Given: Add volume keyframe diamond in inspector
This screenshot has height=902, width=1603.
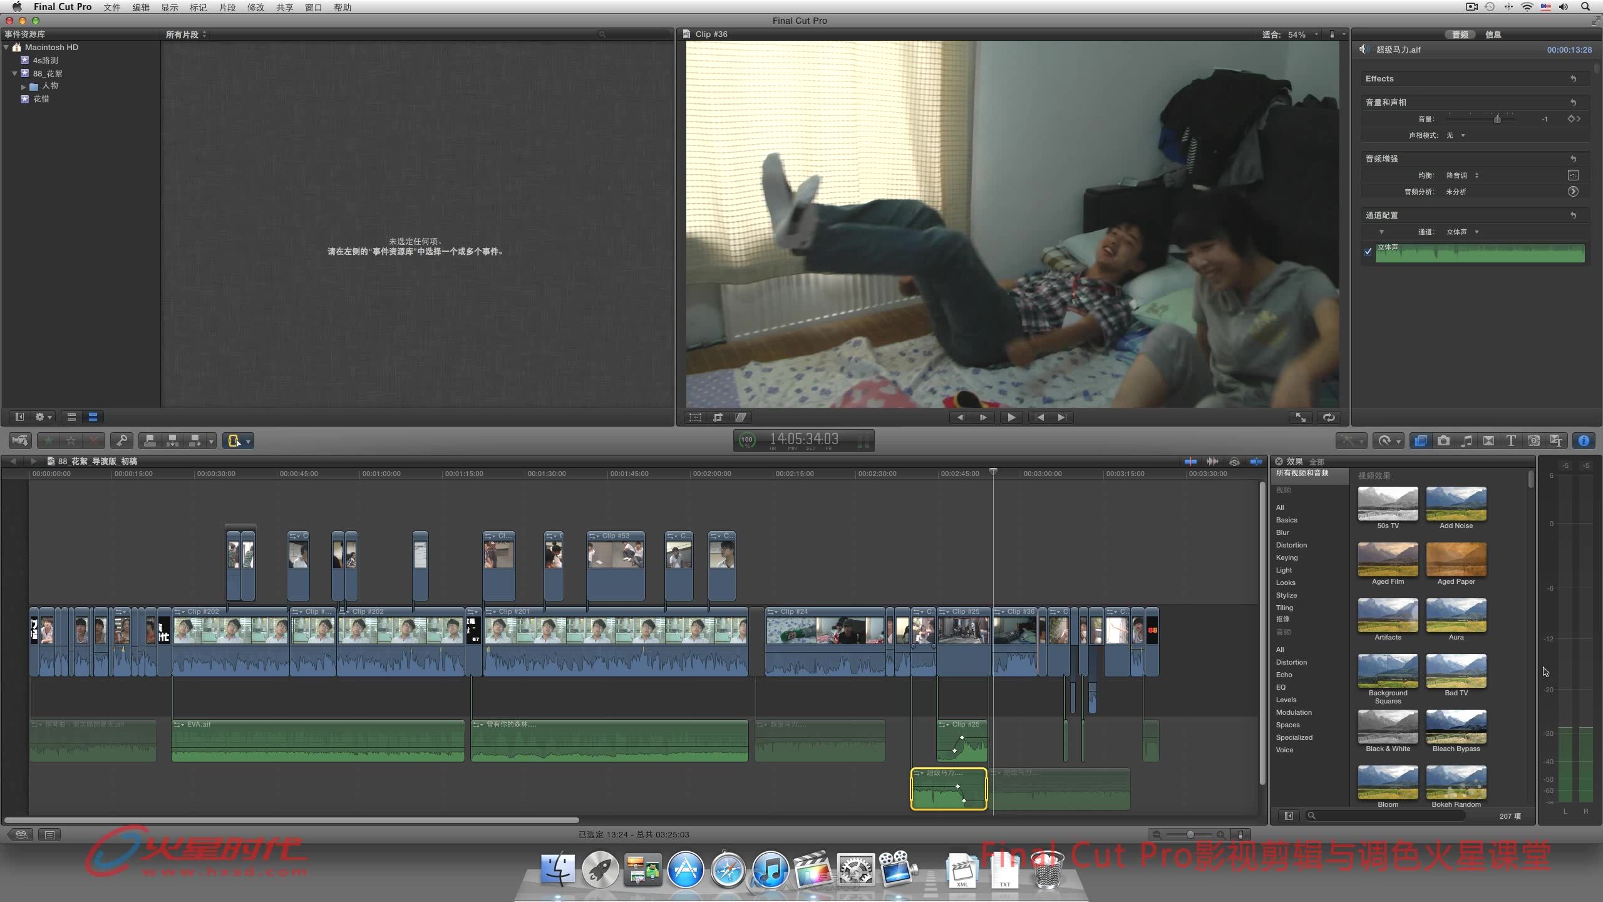Looking at the screenshot, I should tap(1570, 119).
